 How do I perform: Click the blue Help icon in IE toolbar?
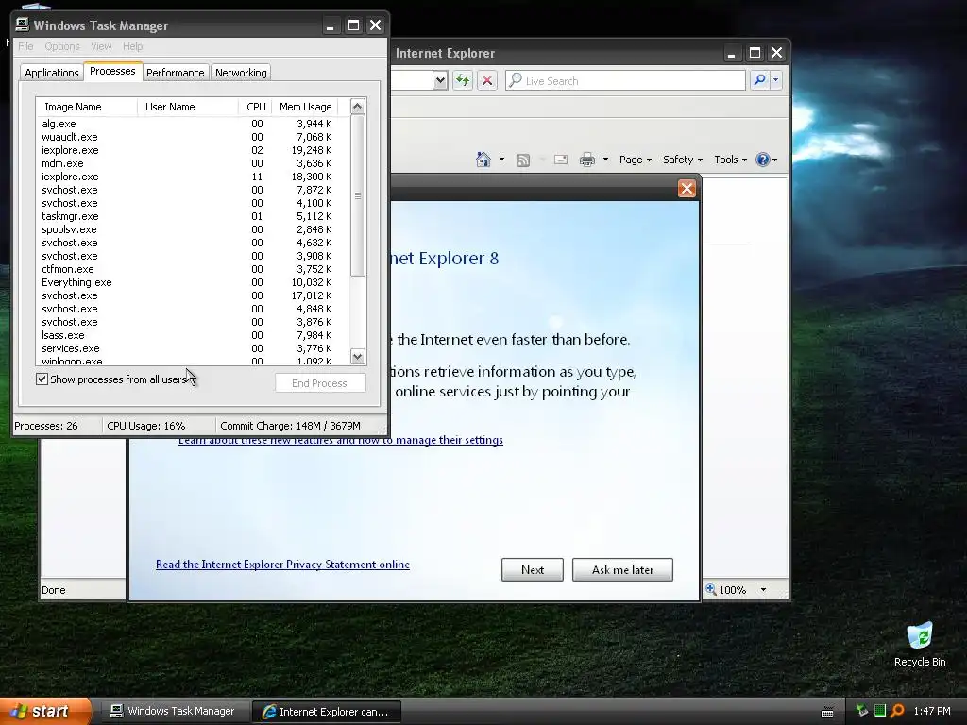pyautogui.click(x=762, y=160)
